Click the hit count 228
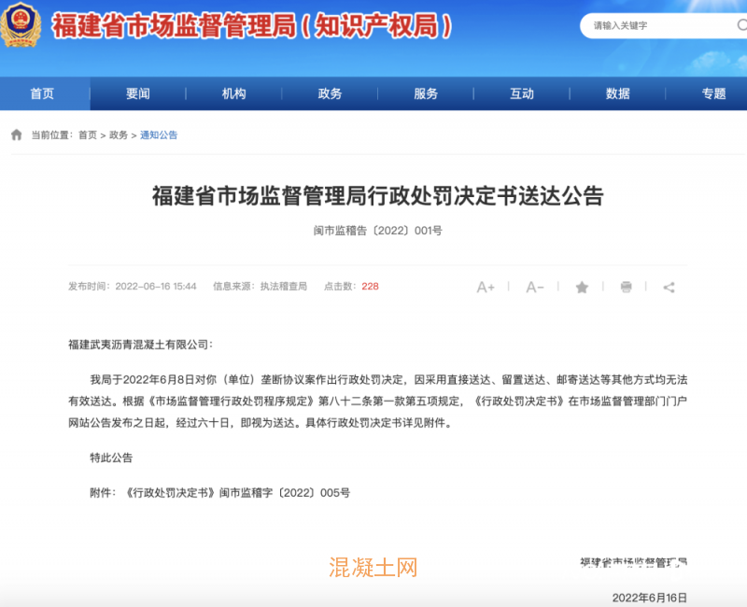Screen dimensions: 747x607 pos(370,287)
